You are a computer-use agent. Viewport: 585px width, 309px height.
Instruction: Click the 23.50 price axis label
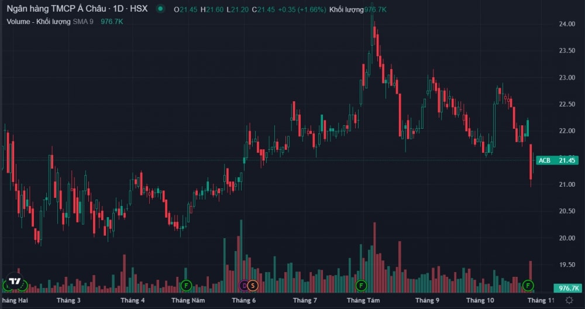pos(566,51)
